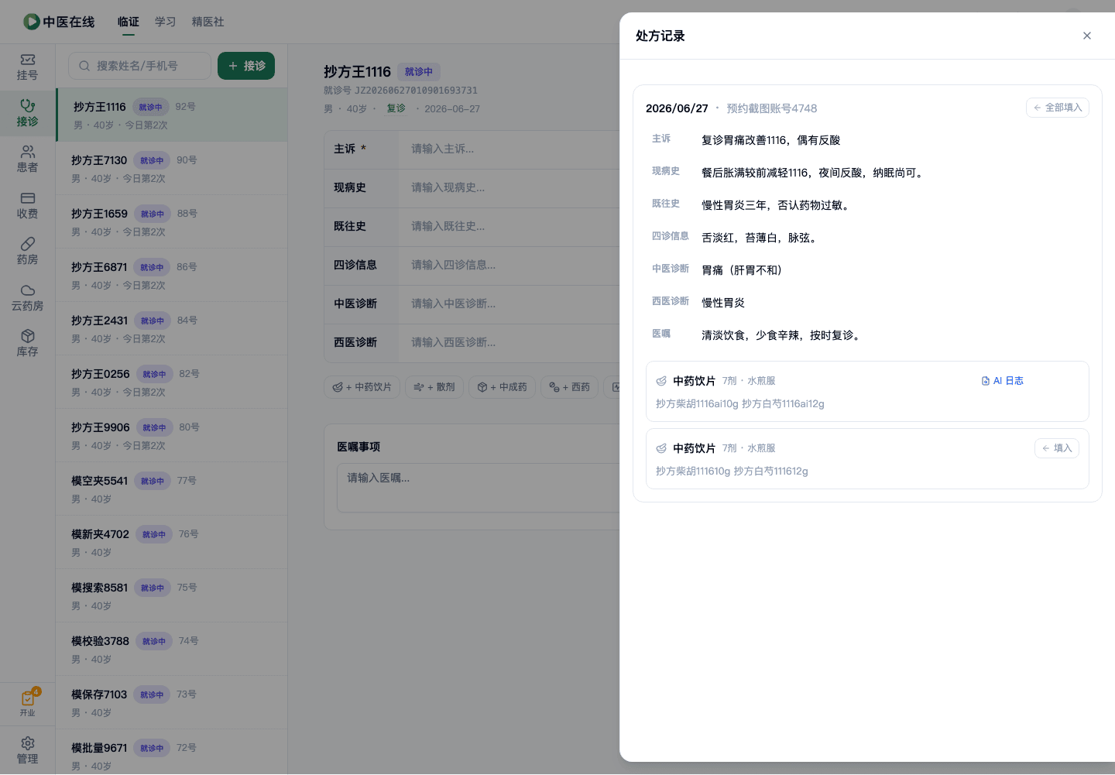Focus the 搜索姓名/手机号 search field
The height and width of the screenshot is (775, 1115).
(x=139, y=66)
